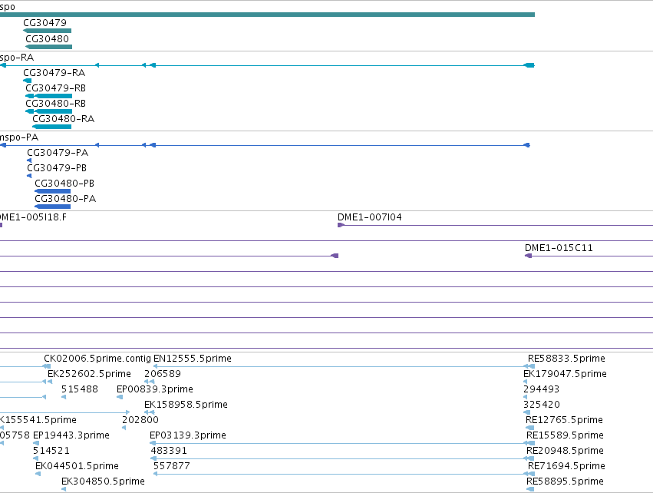Click the CG30479-PB protein label
This screenshot has width=653, height=493.
click(57, 168)
